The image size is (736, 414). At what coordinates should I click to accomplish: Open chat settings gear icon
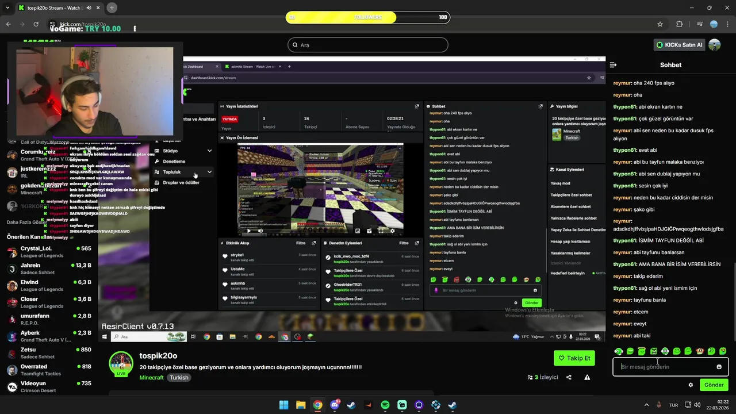[691, 385]
